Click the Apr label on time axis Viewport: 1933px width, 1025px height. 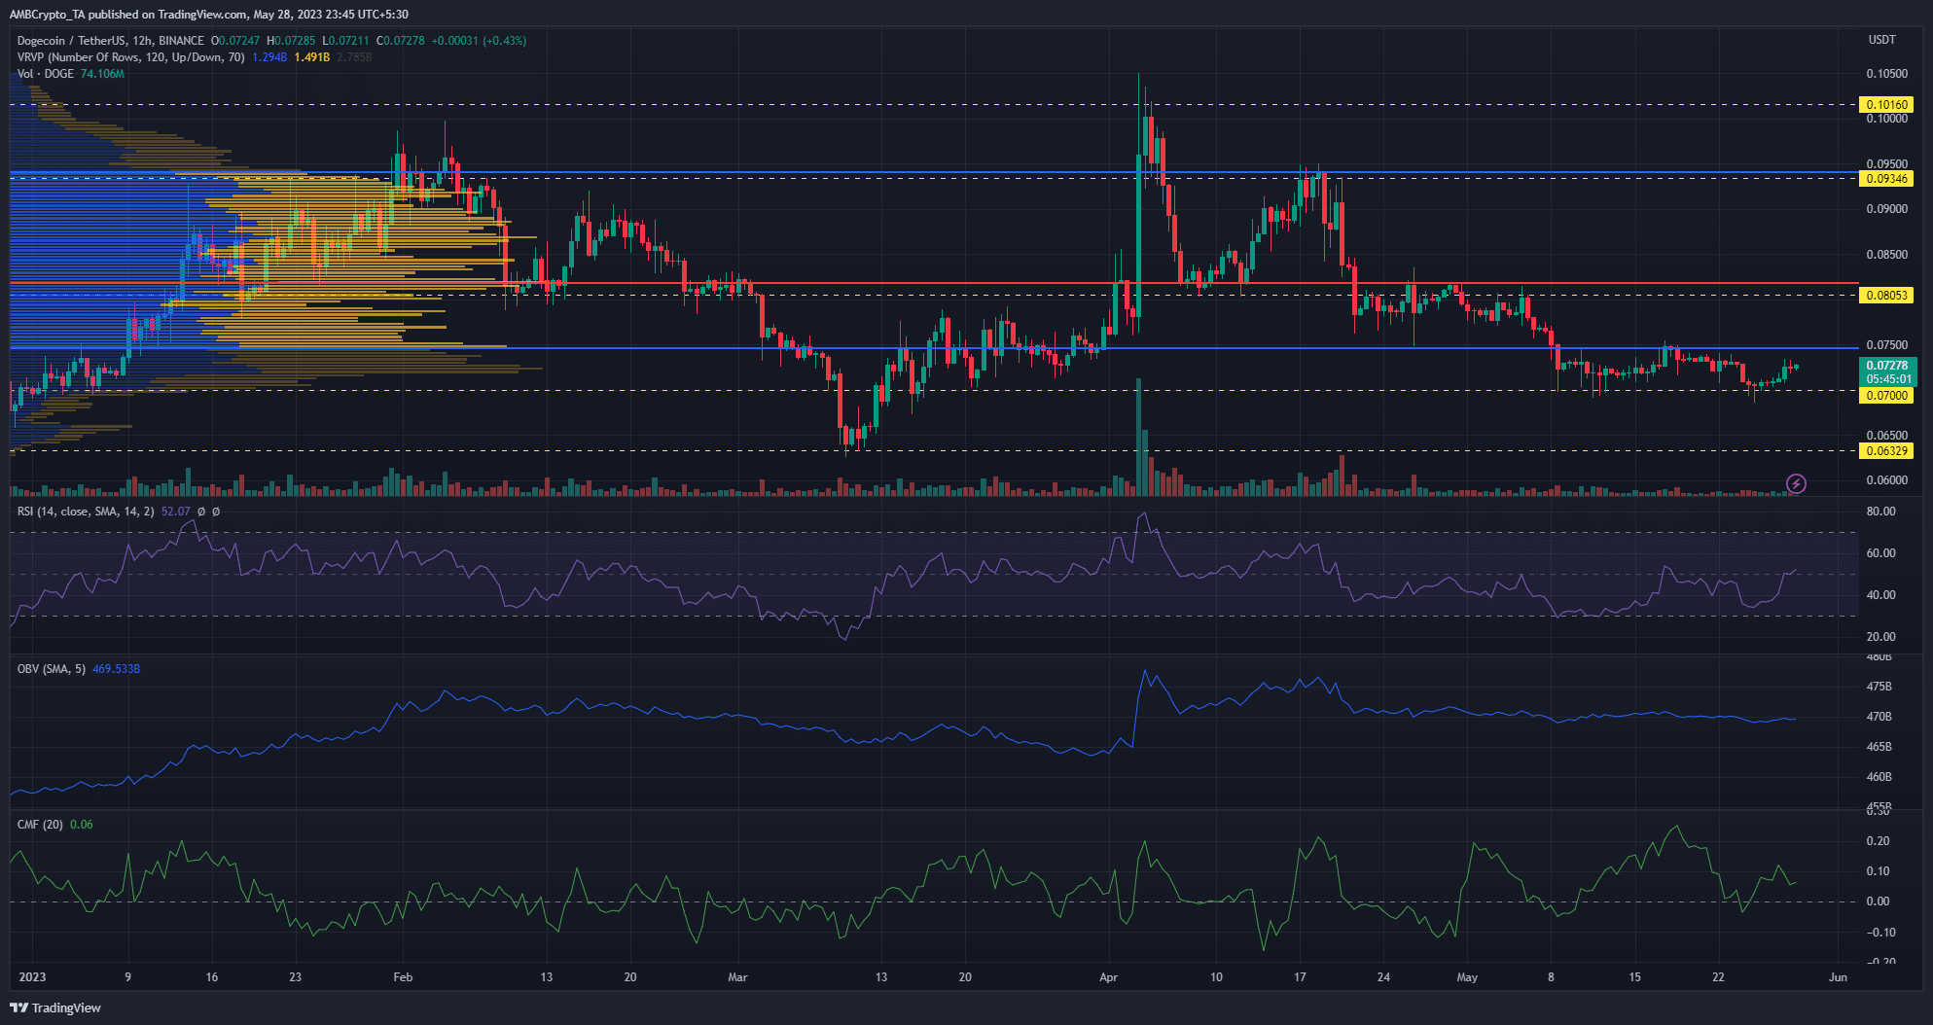click(1108, 977)
